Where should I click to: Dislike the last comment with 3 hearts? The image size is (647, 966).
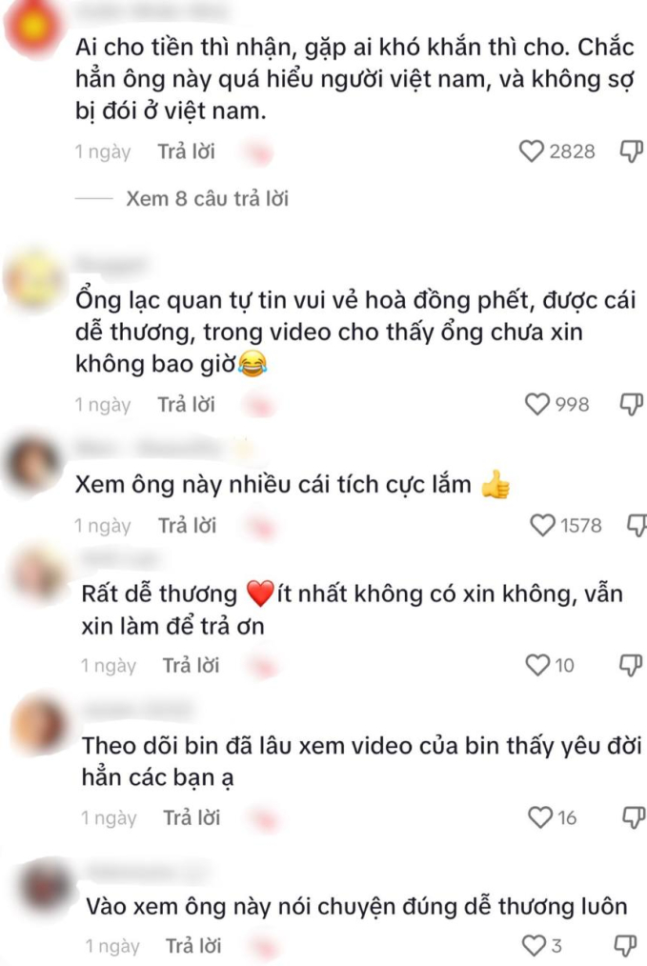pos(625,945)
